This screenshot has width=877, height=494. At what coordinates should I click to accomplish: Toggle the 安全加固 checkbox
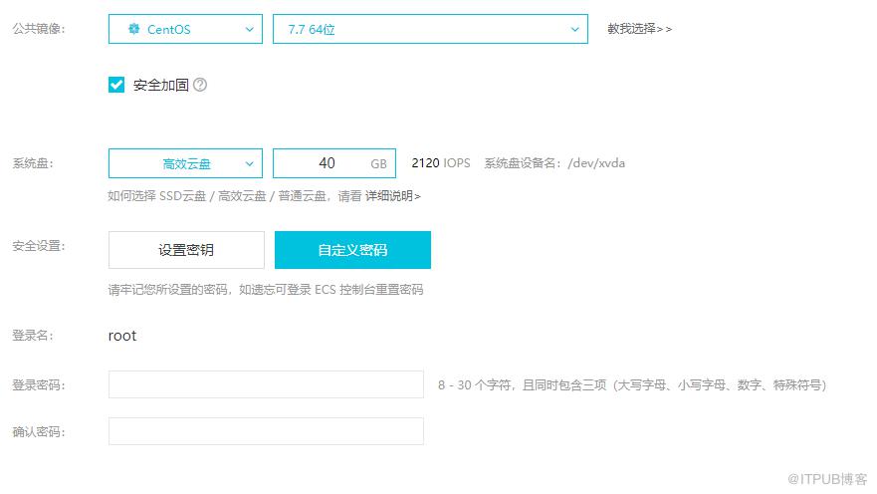[x=116, y=85]
